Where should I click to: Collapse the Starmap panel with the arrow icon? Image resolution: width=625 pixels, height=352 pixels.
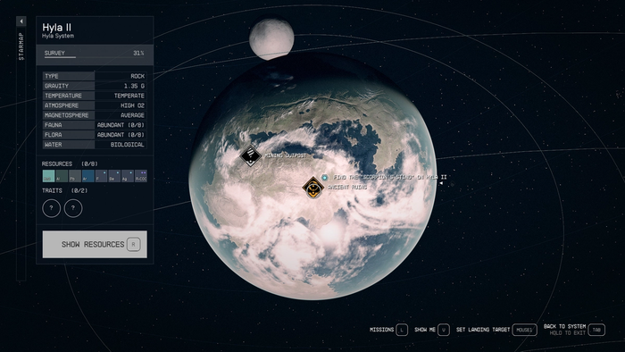coord(21,21)
